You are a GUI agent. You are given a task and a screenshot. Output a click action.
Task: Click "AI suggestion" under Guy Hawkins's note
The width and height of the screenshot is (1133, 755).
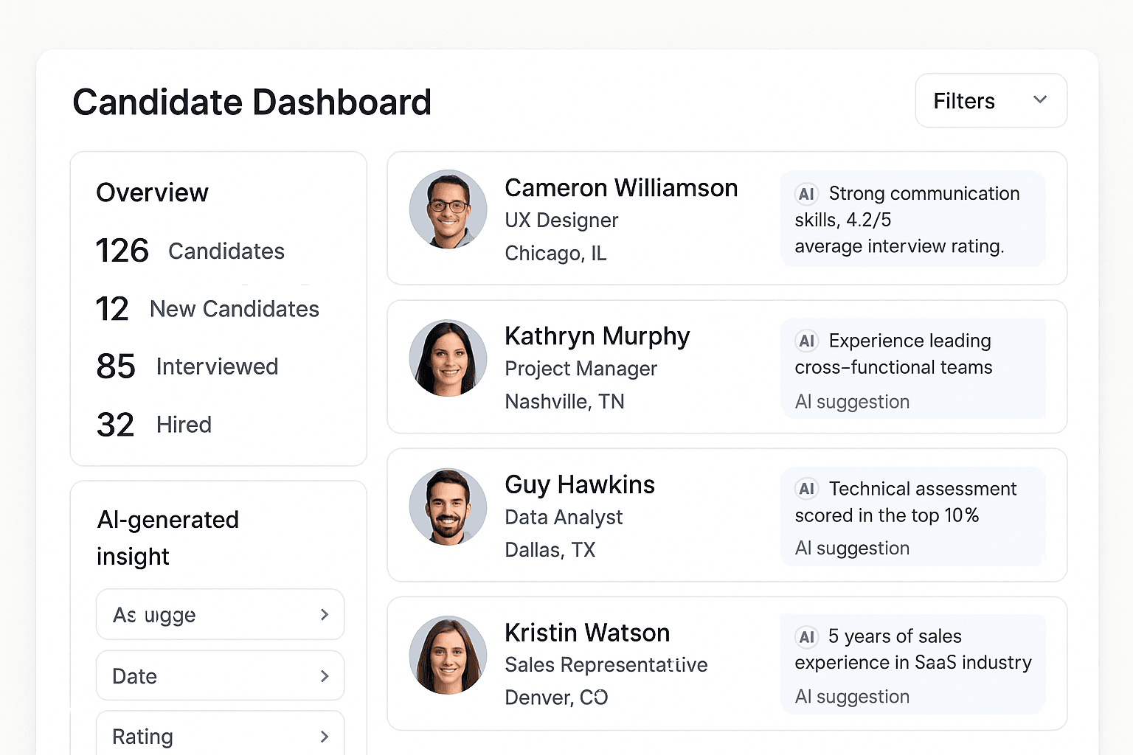coord(852,548)
